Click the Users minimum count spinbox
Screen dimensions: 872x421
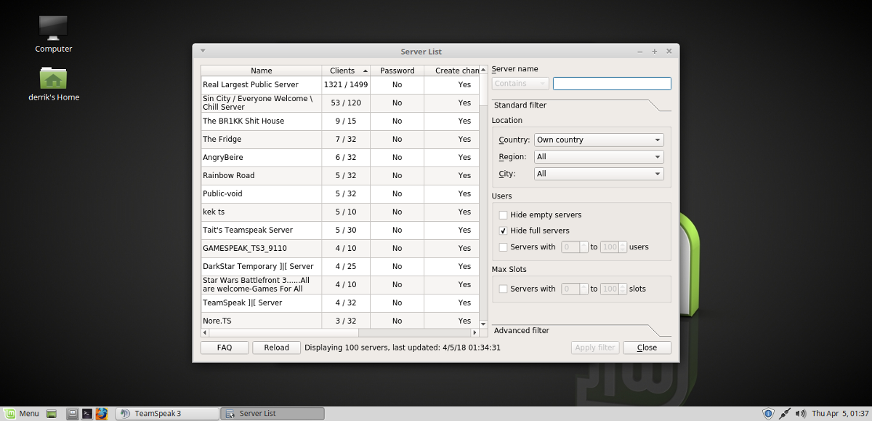[x=575, y=247]
